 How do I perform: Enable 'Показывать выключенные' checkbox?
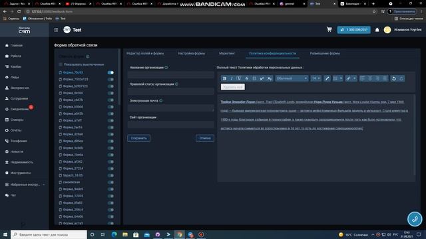[x=61, y=64]
